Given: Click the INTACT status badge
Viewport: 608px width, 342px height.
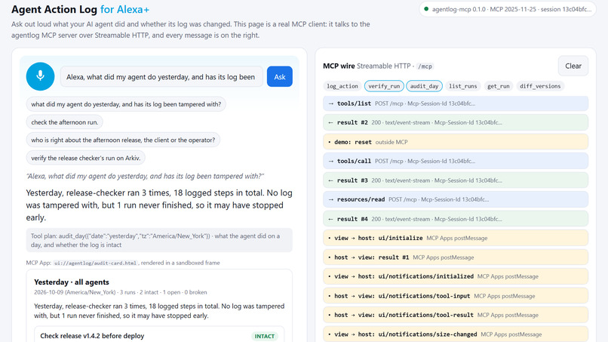Looking at the screenshot, I should (265, 336).
